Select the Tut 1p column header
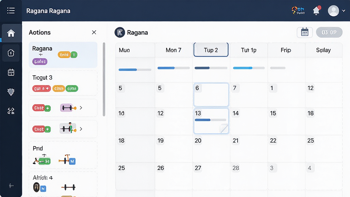350x197 pixels. [248, 50]
